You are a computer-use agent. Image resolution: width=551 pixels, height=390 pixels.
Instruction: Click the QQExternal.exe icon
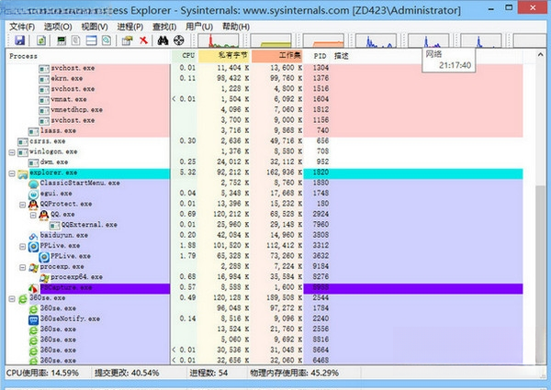[x=54, y=226]
